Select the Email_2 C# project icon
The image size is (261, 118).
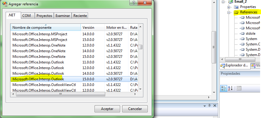231,2
